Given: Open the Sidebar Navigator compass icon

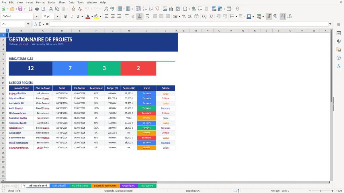Looking at the screenshot, I should [x=339, y=58].
